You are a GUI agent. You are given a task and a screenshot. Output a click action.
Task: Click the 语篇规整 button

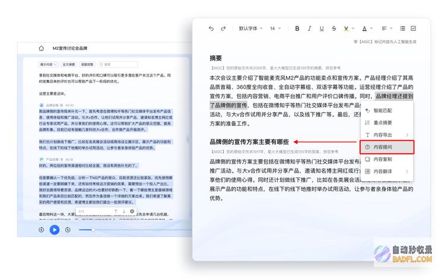click(87, 65)
